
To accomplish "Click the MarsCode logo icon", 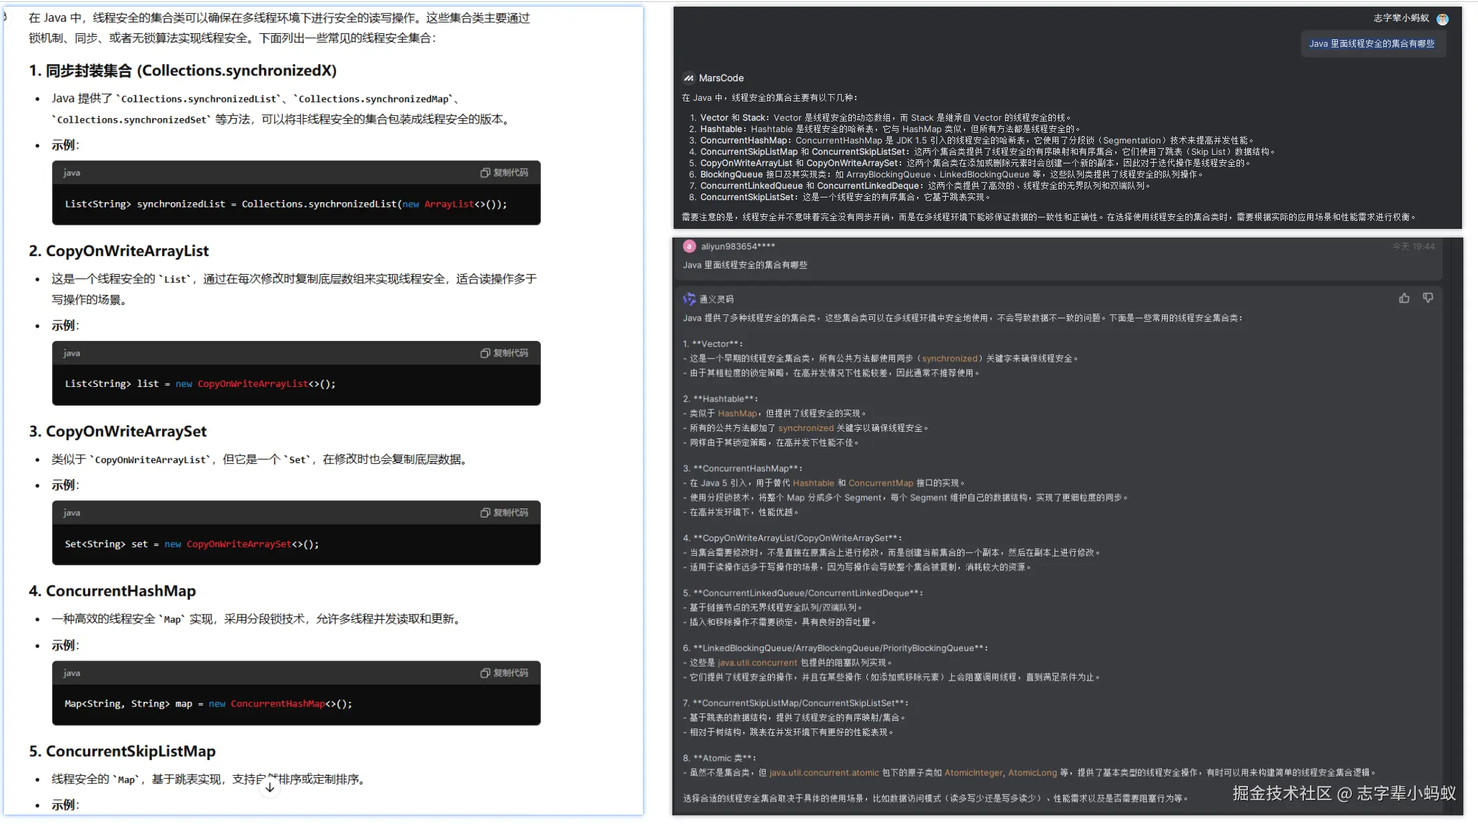I will tap(688, 78).
